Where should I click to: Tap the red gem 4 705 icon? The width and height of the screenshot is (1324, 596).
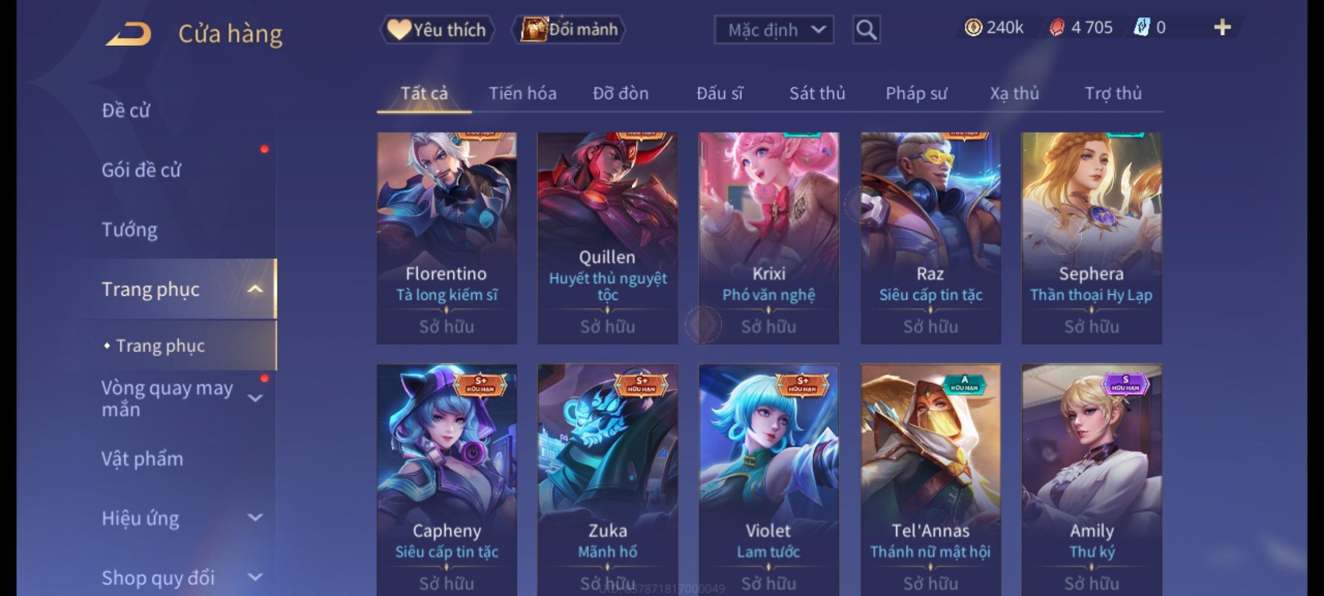tap(1056, 28)
